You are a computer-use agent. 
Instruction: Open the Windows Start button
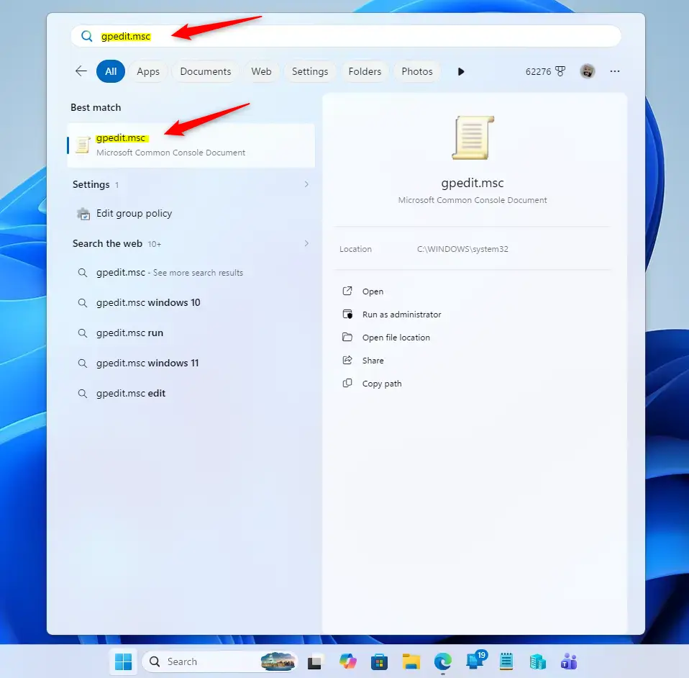123,661
